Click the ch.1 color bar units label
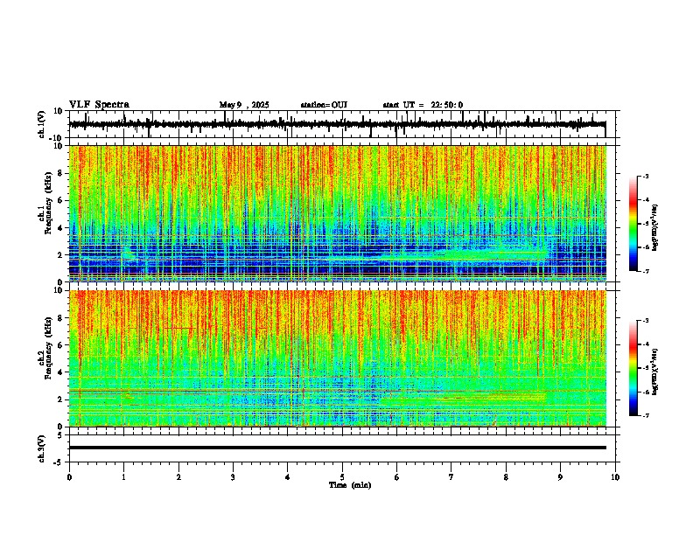Image resolution: width=693 pixels, height=535 pixels. coord(655,227)
